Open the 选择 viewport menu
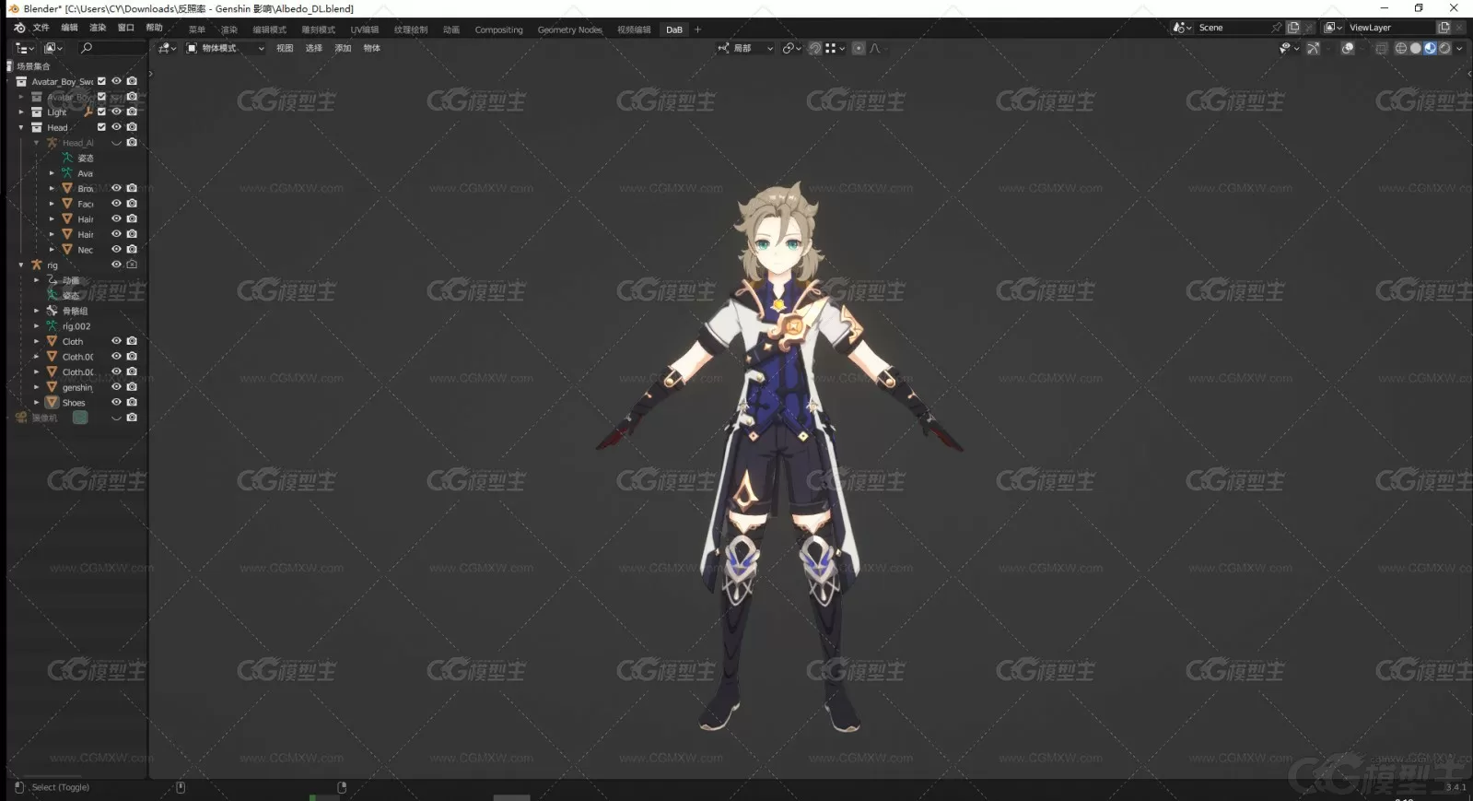 (314, 48)
